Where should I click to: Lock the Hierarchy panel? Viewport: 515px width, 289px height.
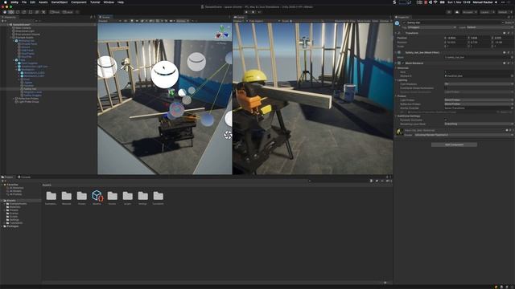click(91, 17)
